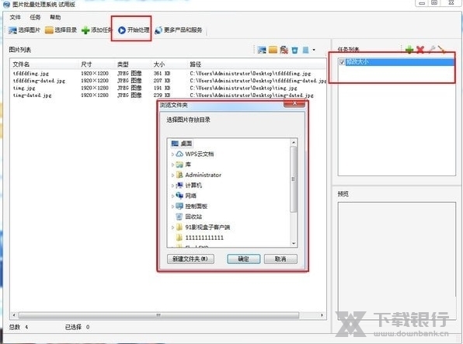Sort by the 大小 column header
Viewport: 463px width, 344px height.
click(169, 64)
